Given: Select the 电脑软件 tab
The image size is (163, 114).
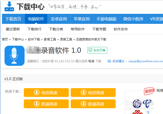Looking at the screenshot, I should [36, 19].
